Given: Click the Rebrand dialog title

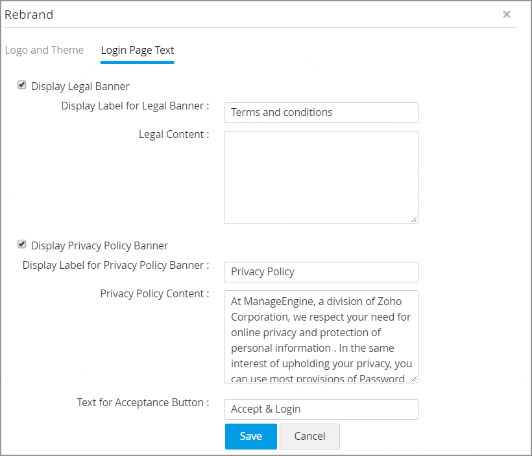Looking at the screenshot, I should click(x=29, y=14).
